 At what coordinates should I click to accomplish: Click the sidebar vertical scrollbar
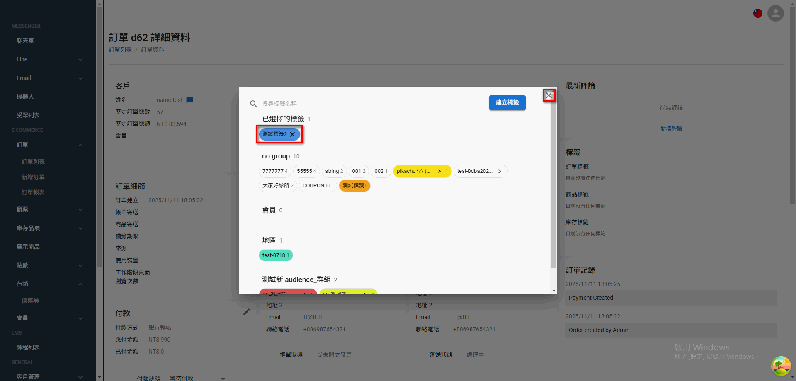coord(99,137)
